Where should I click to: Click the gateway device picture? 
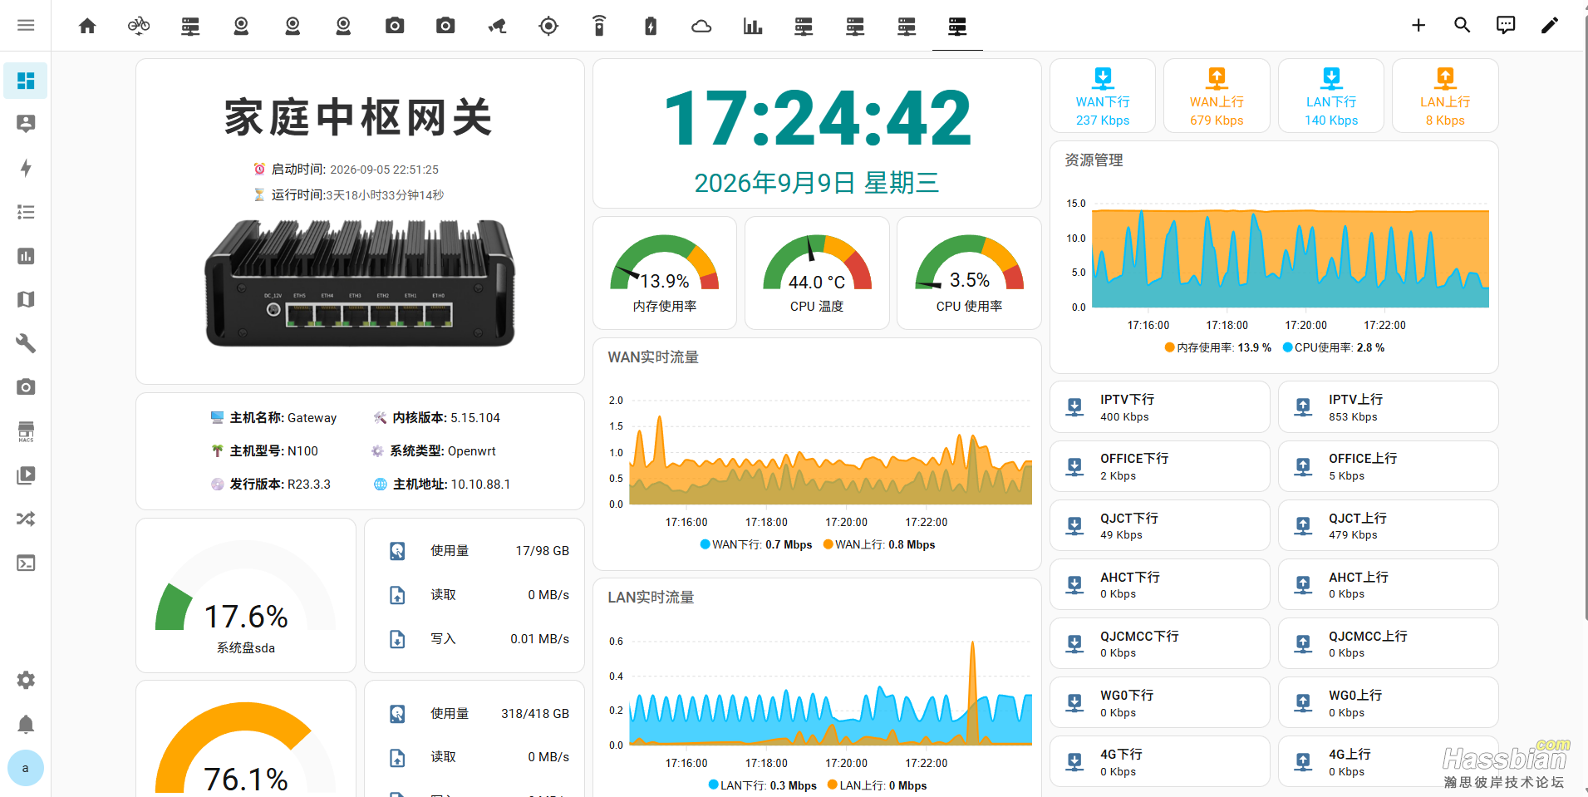tap(360, 283)
